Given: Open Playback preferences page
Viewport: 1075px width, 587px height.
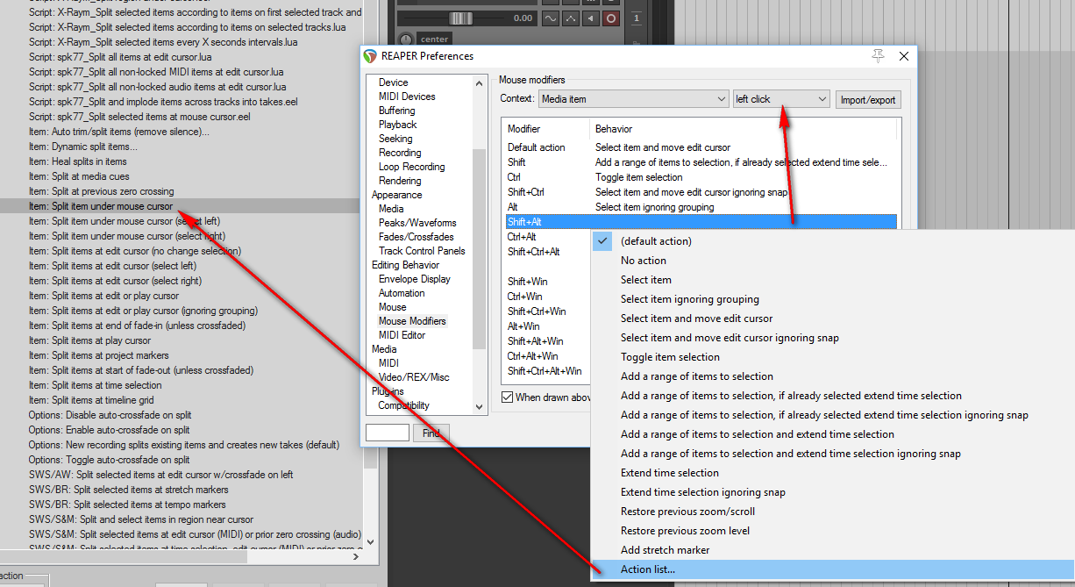Looking at the screenshot, I should pyautogui.click(x=398, y=125).
